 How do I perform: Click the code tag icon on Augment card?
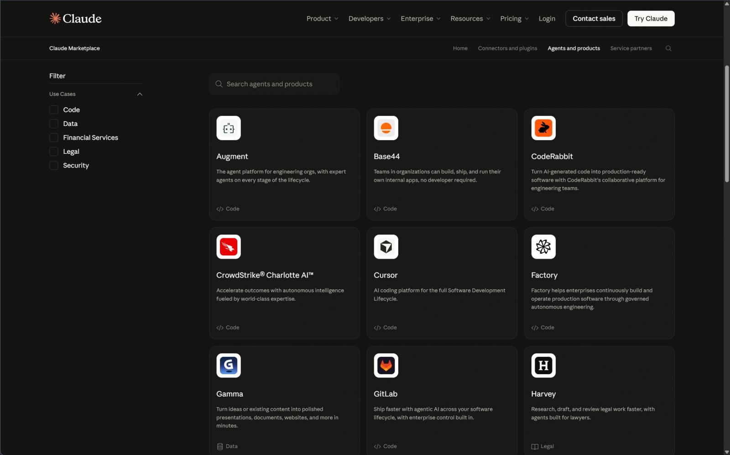(220, 209)
